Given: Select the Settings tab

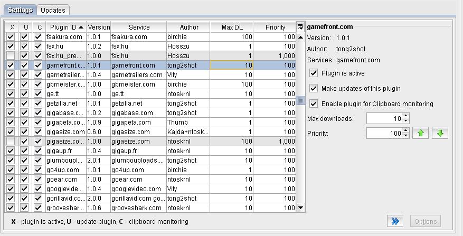Looking at the screenshot, I should pos(20,10).
